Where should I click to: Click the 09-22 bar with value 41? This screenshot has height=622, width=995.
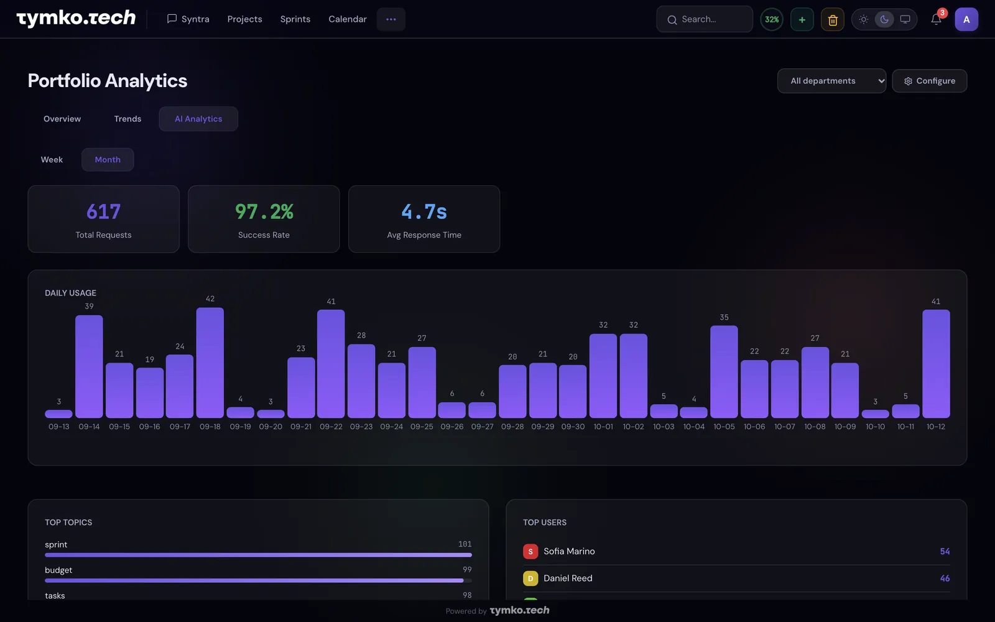[x=331, y=364]
